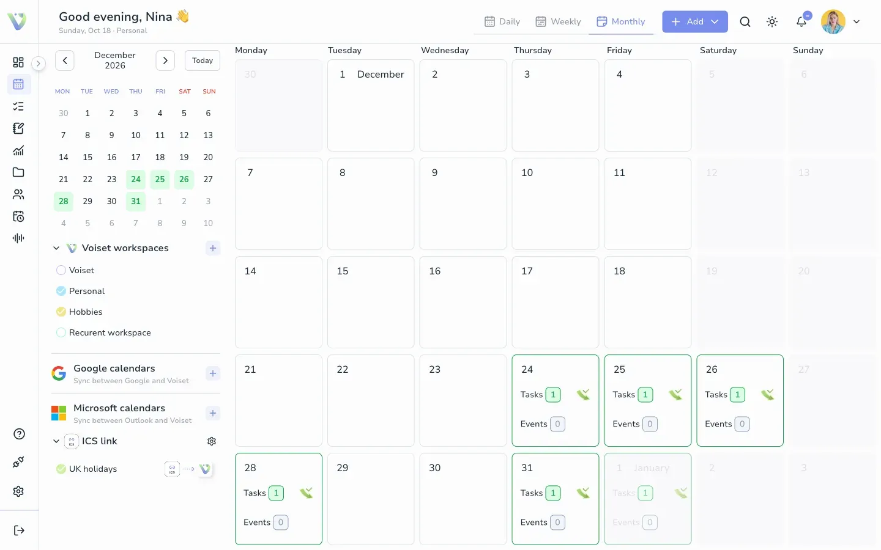
Task: Open the notifications bell
Action: (801, 22)
